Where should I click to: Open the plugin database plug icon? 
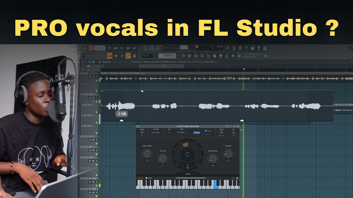coord(221,56)
